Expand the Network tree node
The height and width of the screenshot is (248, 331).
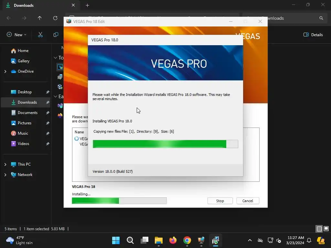click(5, 175)
